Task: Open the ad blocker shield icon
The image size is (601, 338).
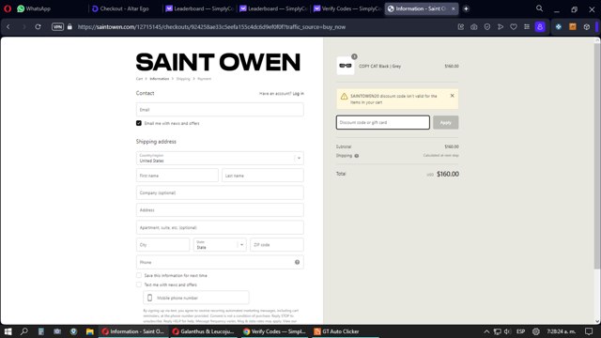Action: tap(487, 27)
